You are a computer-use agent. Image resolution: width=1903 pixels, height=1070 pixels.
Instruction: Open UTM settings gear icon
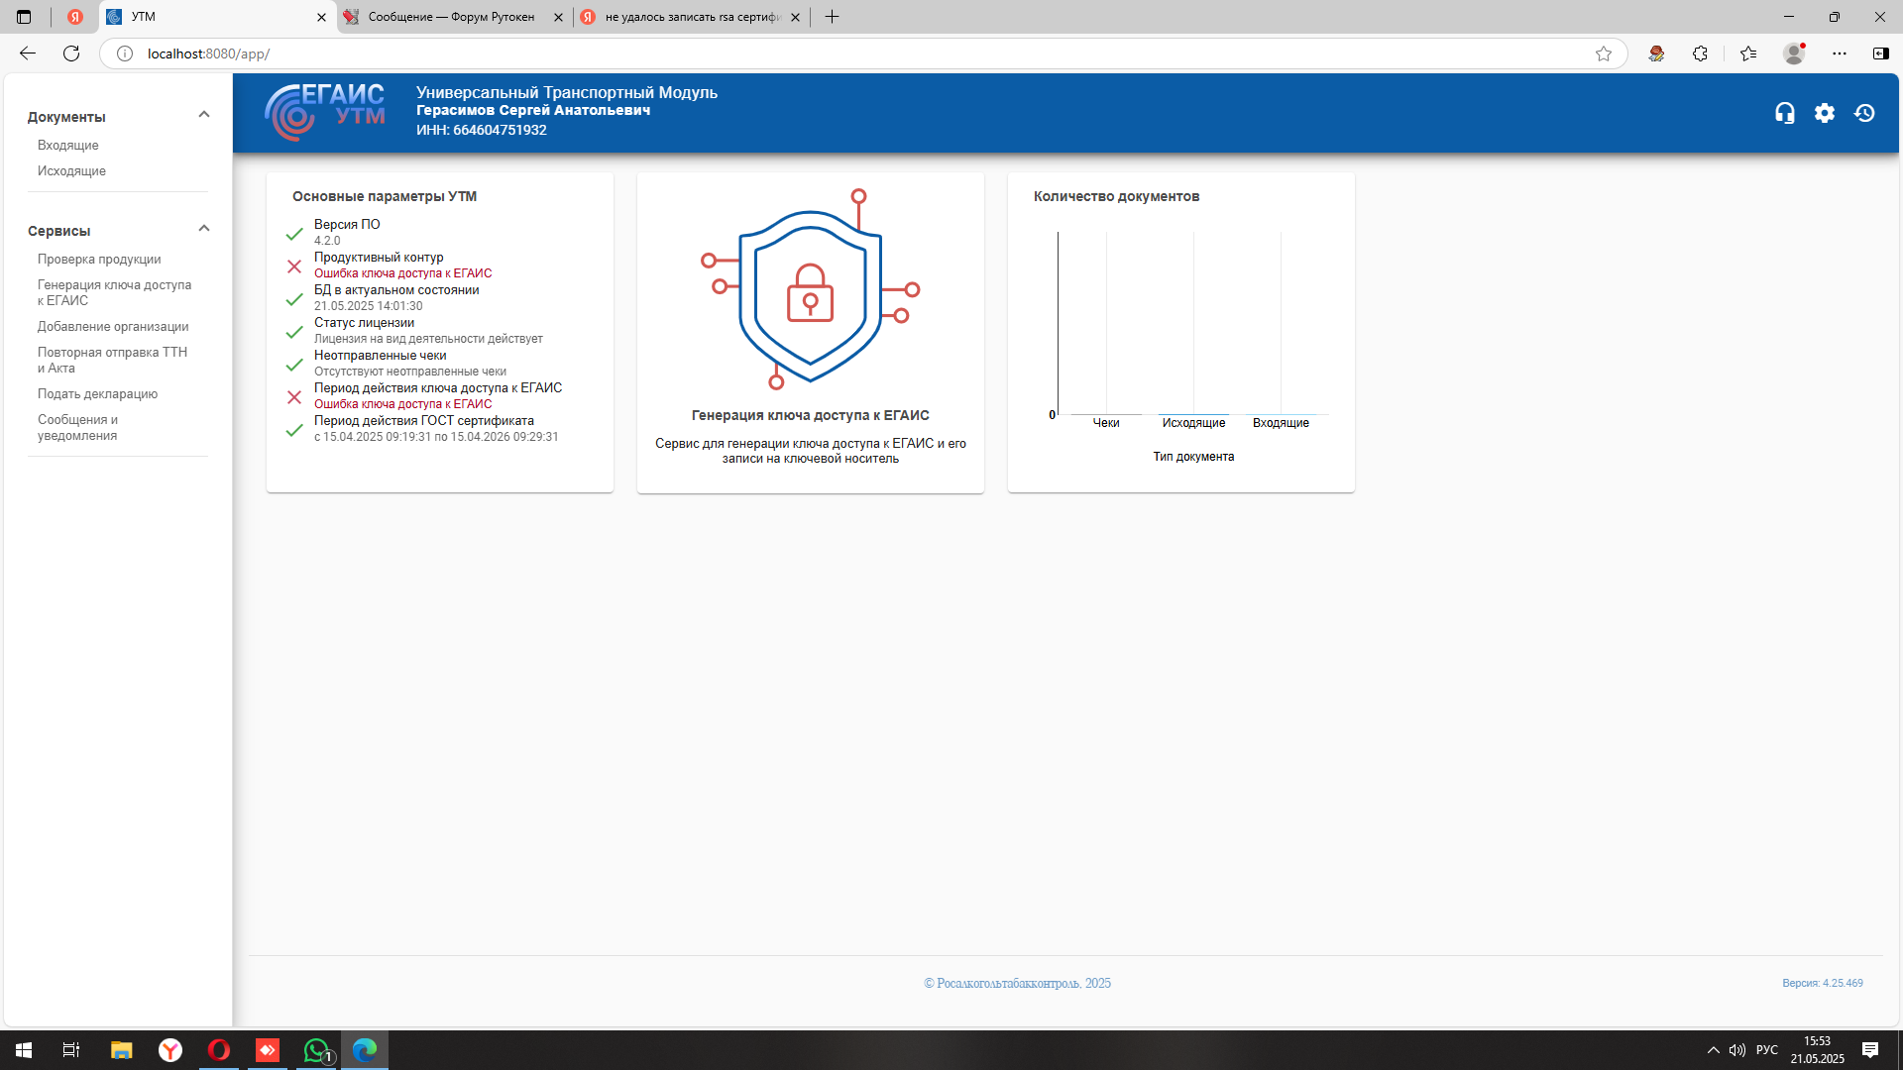click(x=1825, y=113)
